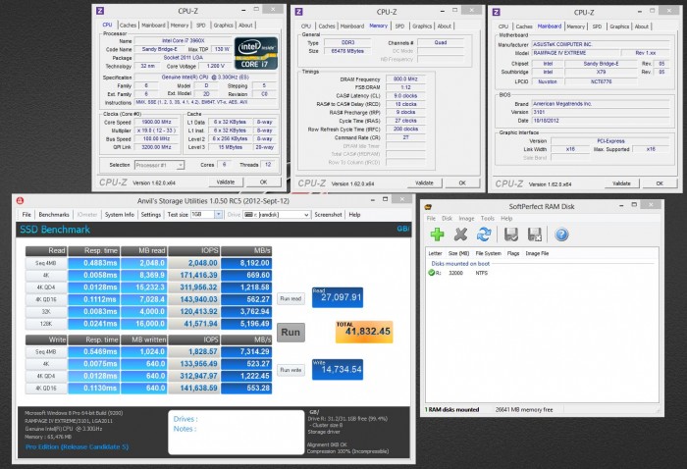Click the DRAM Frequency value 800.0 MHz

click(x=405, y=79)
